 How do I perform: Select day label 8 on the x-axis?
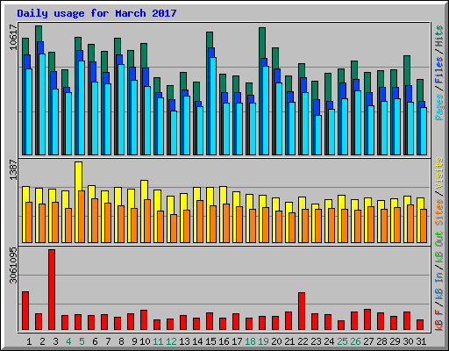tap(121, 341)
